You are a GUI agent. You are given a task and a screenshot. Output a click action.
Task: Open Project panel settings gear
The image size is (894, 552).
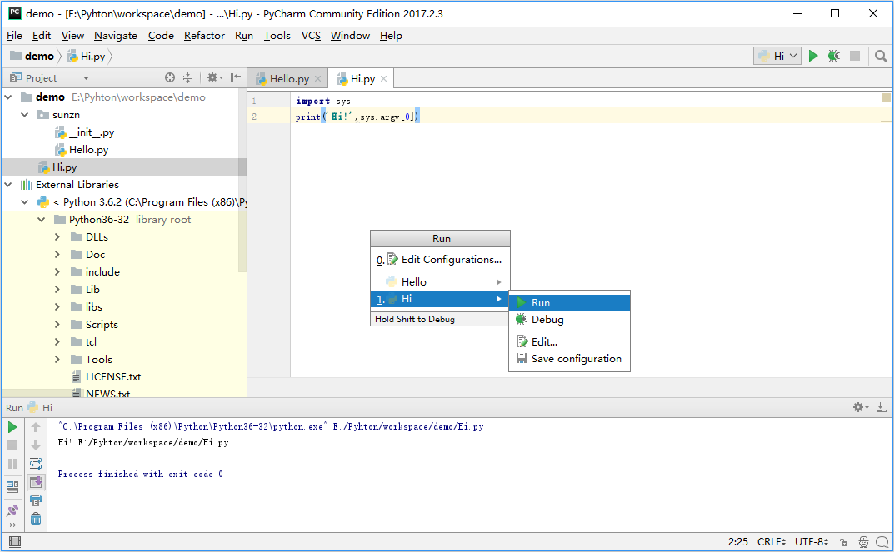[x=214, y=78]
